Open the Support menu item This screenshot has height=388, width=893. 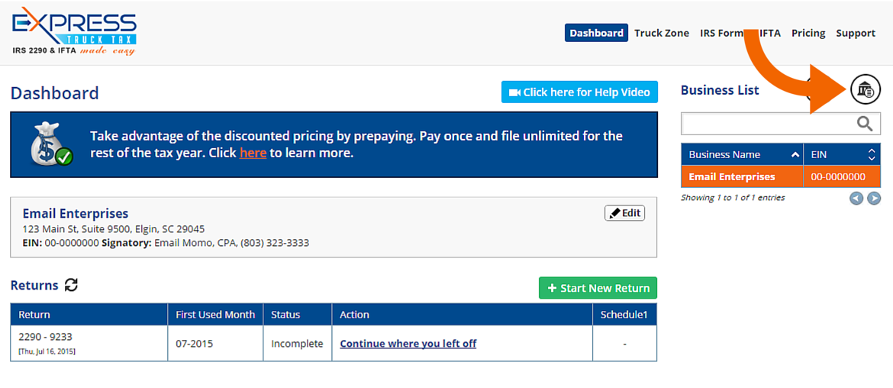tap(856, 33)
